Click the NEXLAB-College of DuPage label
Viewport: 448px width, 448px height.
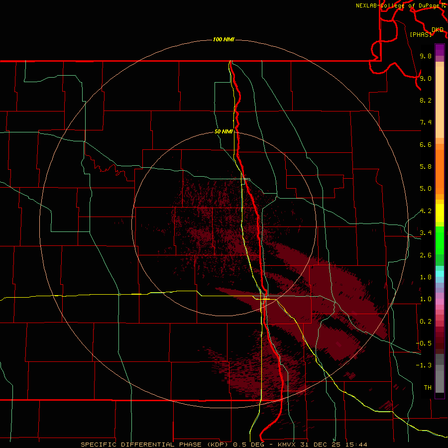coord(398,5)
